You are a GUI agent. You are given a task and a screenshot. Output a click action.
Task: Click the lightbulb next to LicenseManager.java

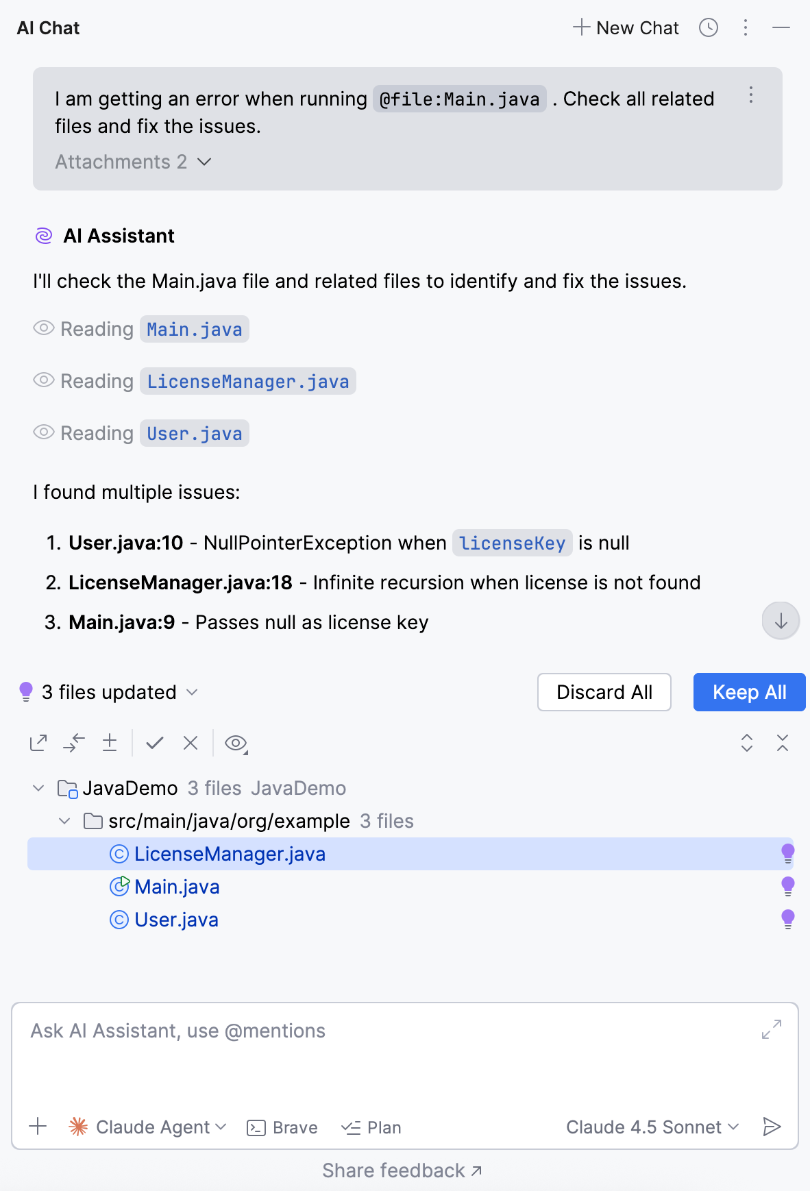pos(788,854)
